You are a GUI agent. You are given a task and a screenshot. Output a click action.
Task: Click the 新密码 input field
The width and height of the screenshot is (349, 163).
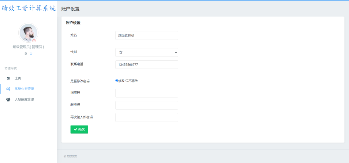coord(147,105)
